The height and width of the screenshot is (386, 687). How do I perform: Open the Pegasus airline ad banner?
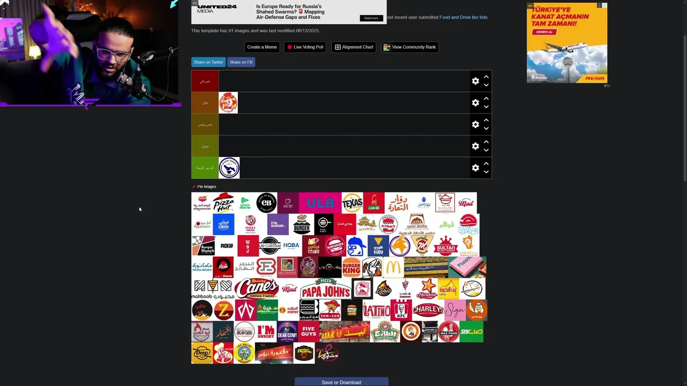click(567, 43)
